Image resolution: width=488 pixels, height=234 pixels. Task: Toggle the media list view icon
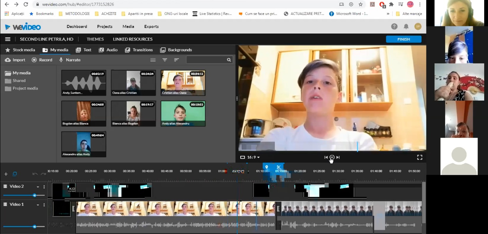coord(153,60)
